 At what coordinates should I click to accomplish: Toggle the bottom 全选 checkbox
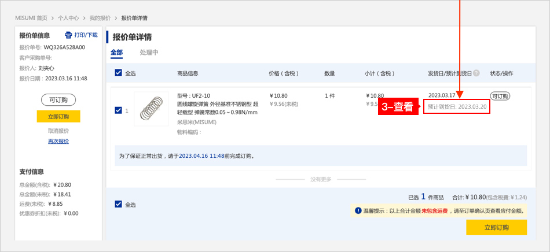coord(119,204)
